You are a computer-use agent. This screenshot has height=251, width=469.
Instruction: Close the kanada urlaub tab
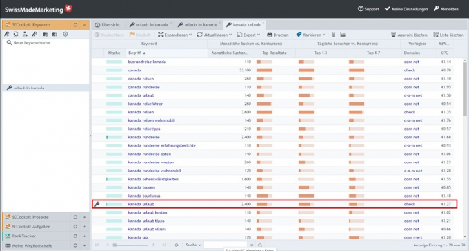[263, 23]
